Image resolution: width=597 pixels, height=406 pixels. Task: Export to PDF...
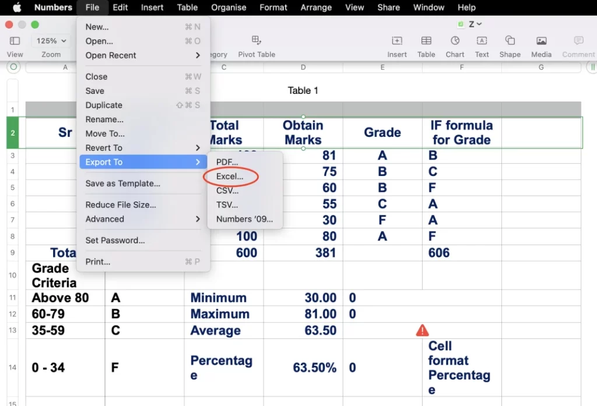click(245, 162)
